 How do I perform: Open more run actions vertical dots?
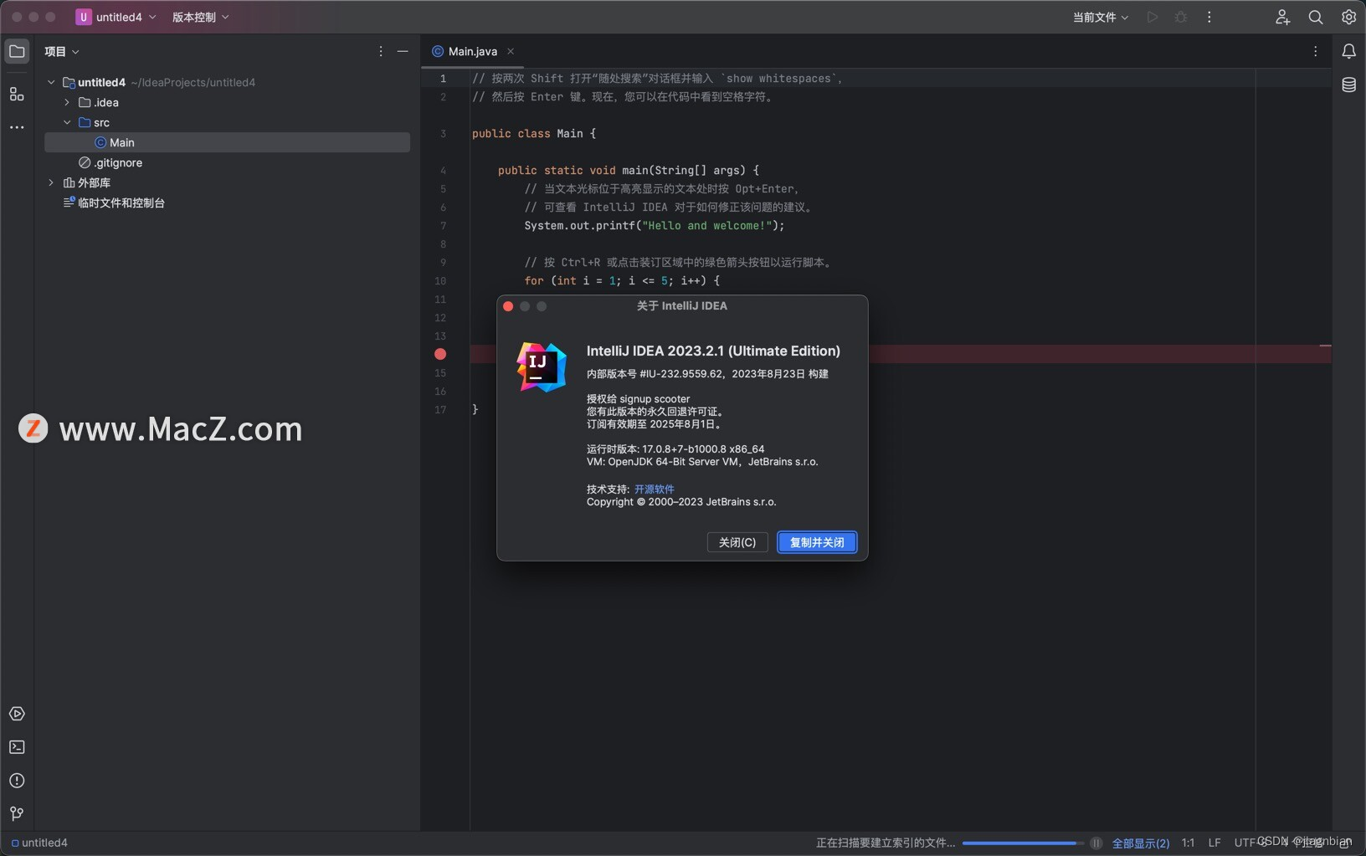tap(1209, 17)
